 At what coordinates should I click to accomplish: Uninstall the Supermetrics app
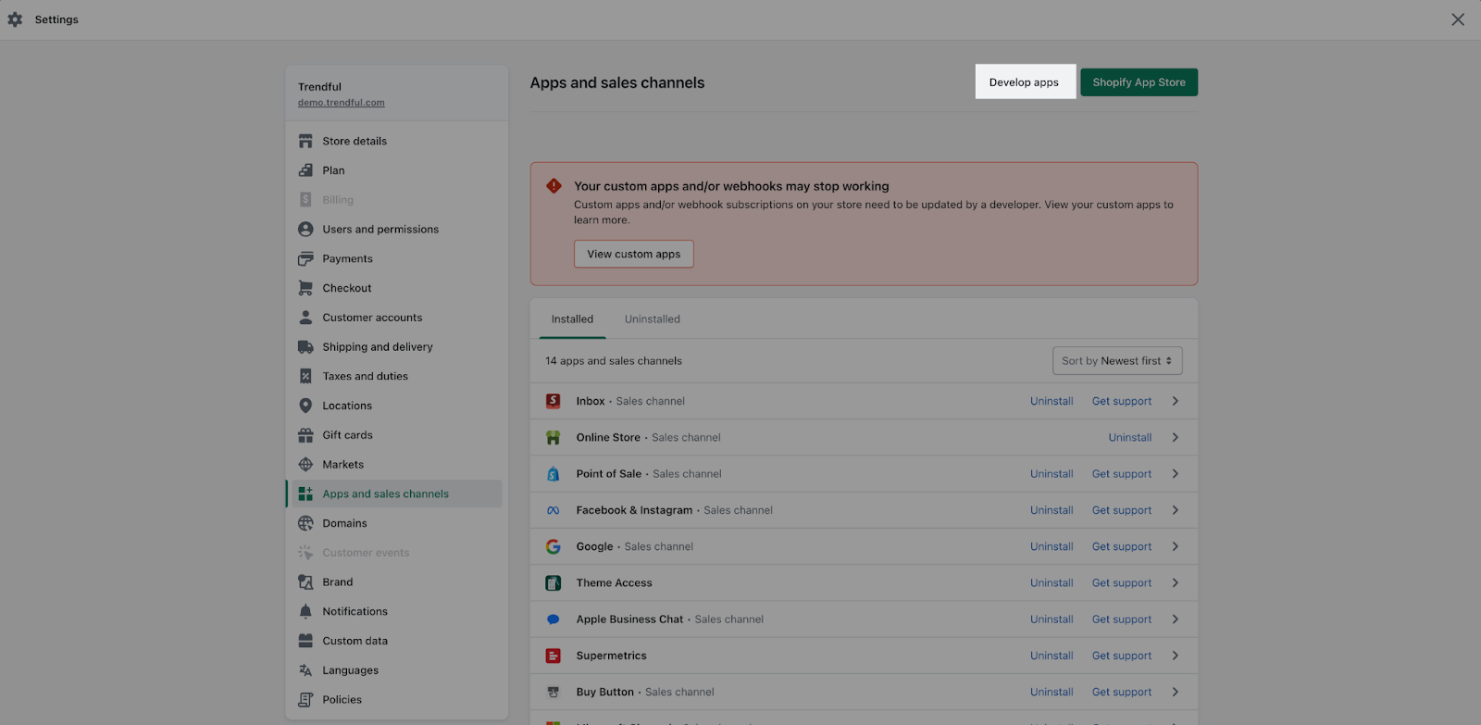tap(1052, 656)
